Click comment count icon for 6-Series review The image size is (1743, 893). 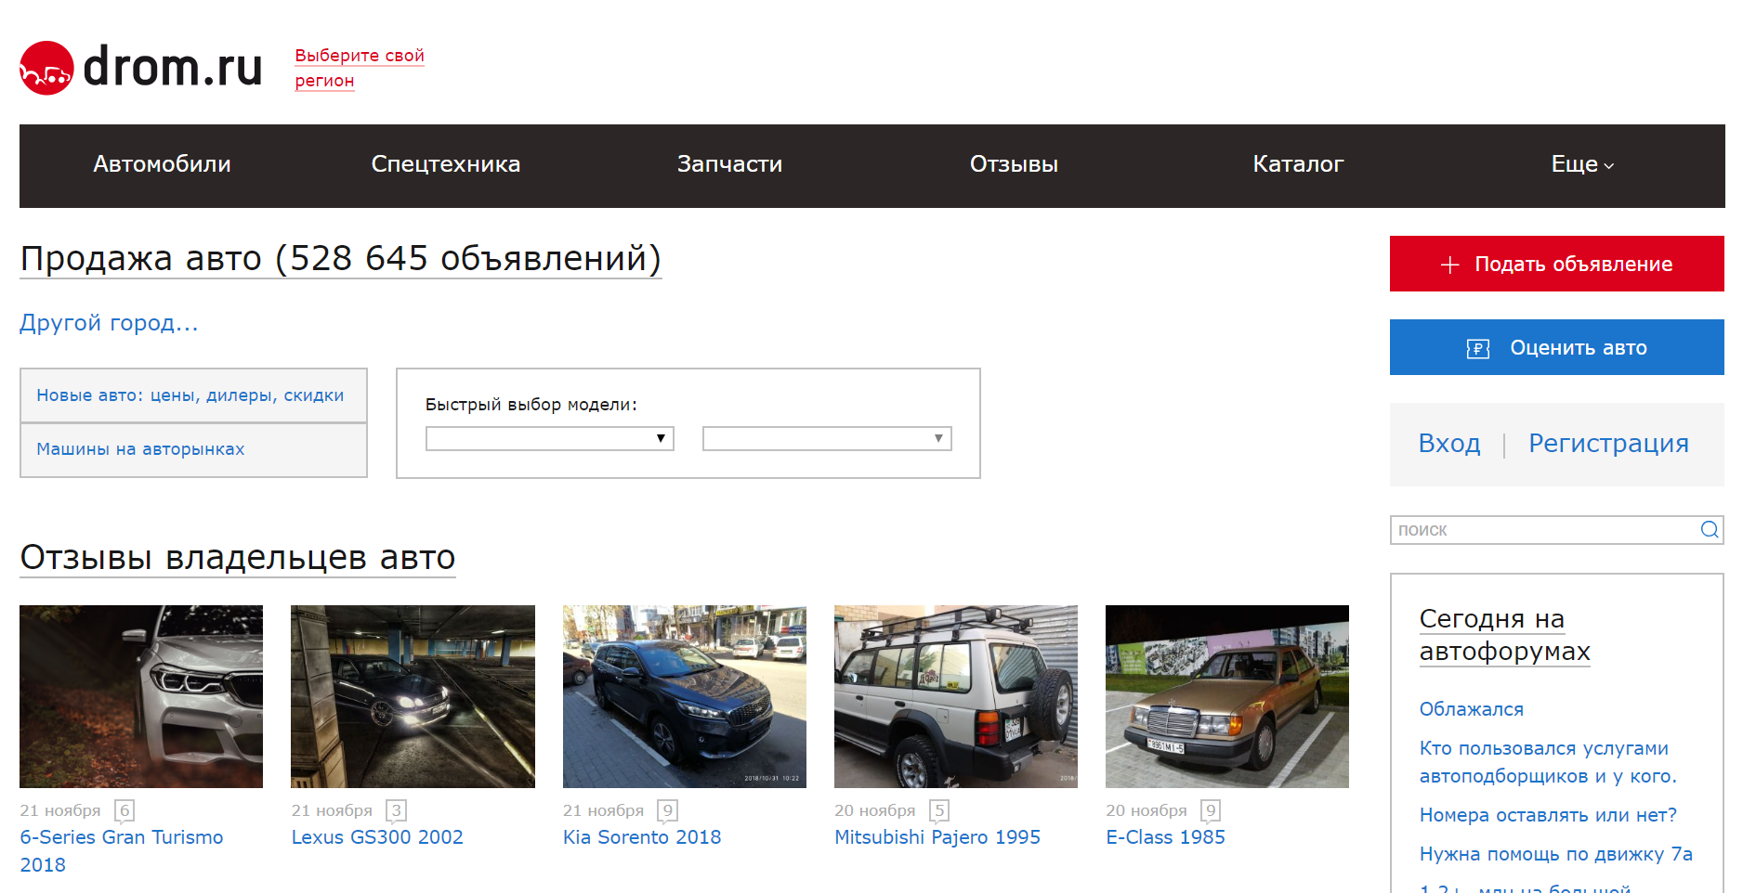(x=124, y=810)
